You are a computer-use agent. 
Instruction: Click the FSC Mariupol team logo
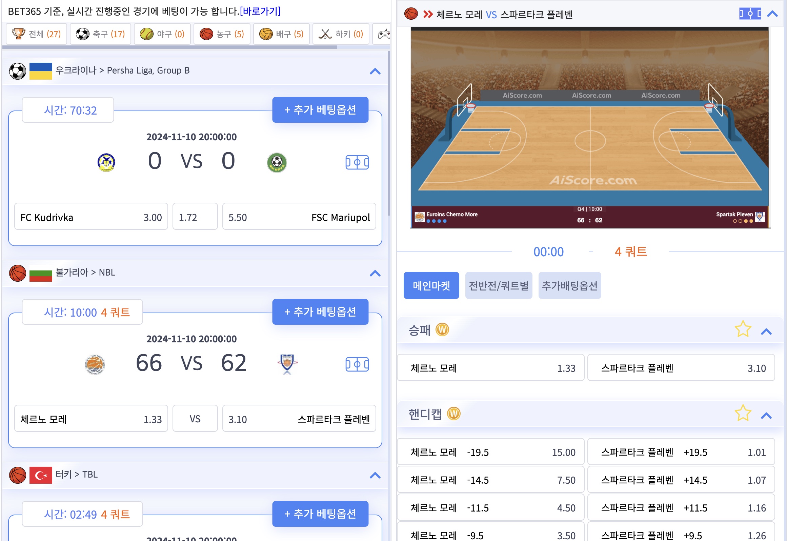277,162
